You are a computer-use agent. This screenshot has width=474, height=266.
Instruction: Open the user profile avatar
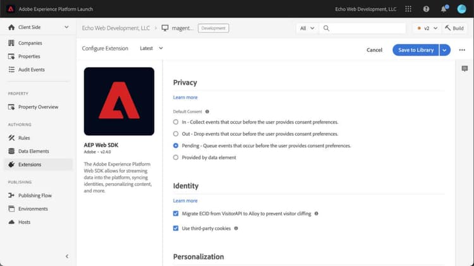(x=461, y=9)
